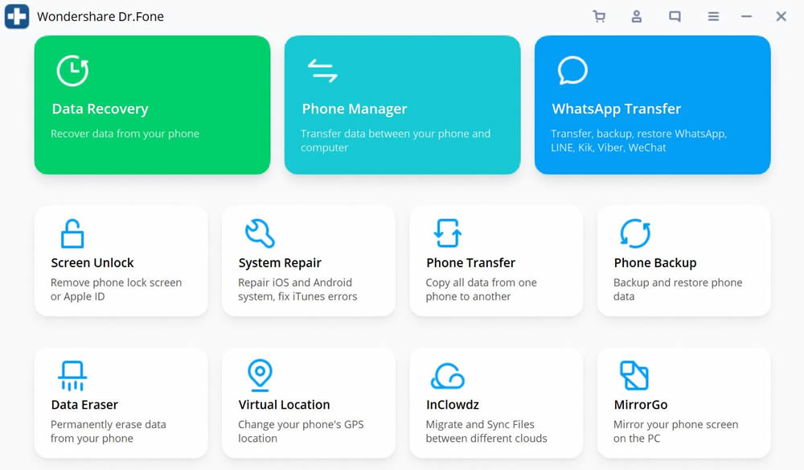The image size is (804, 470).
Task: Click the Data Recovery clock icon
Action: point(72,70)
